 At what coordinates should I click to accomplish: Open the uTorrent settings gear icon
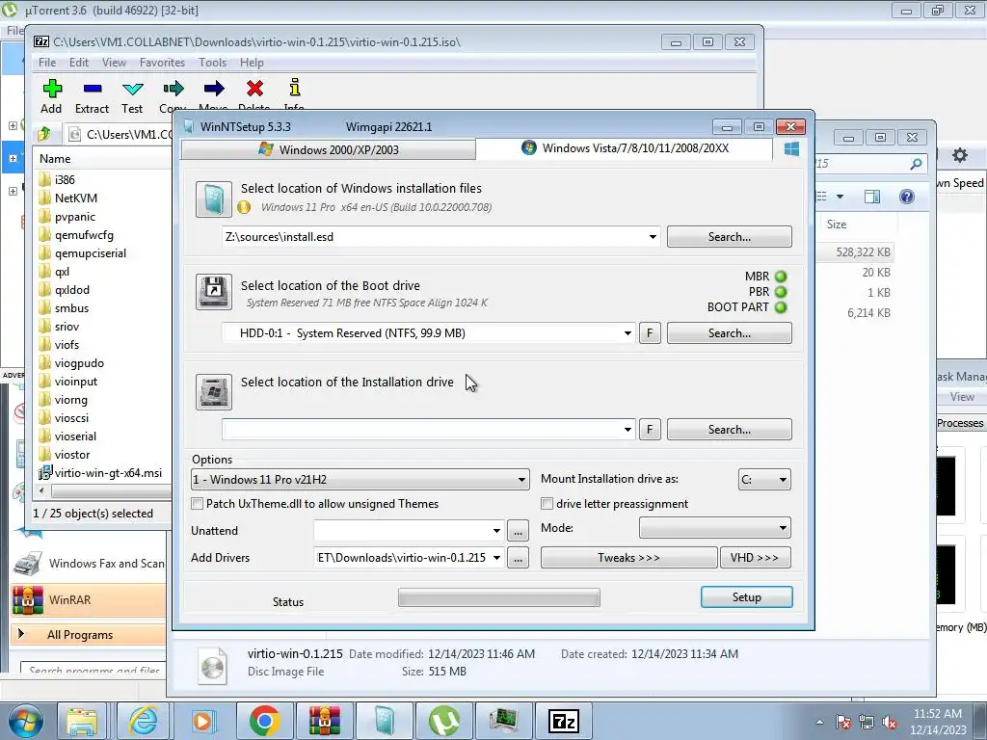click(959, 155)
